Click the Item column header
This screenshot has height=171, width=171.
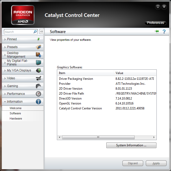(85, 73)
